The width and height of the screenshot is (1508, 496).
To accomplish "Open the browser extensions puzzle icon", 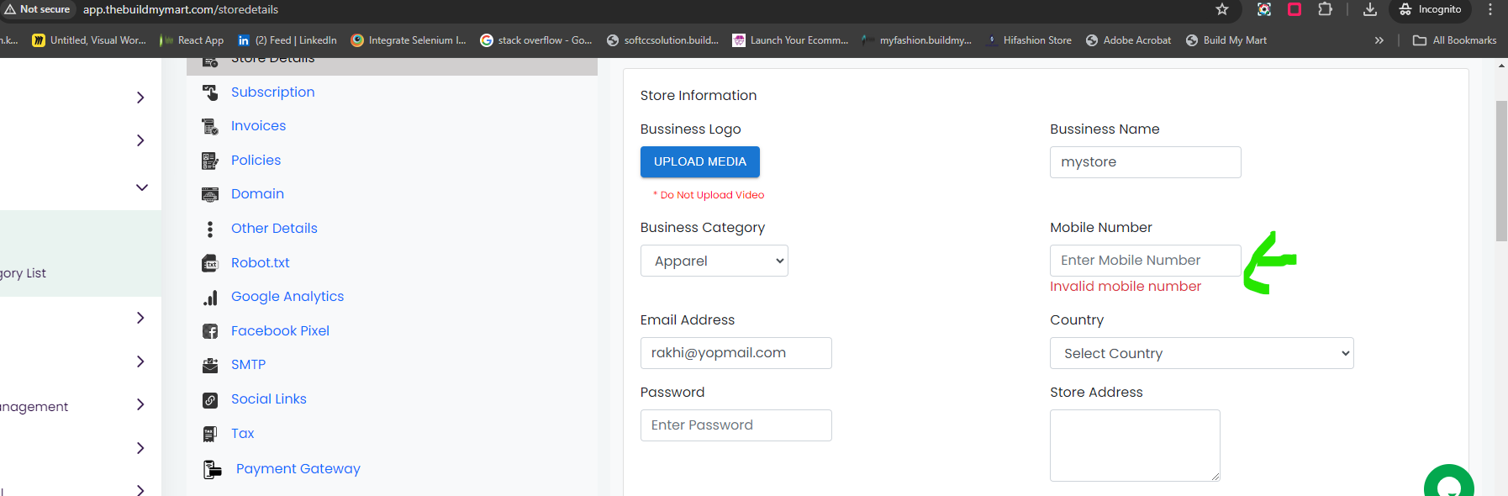I will click(x=1326, y=9).
